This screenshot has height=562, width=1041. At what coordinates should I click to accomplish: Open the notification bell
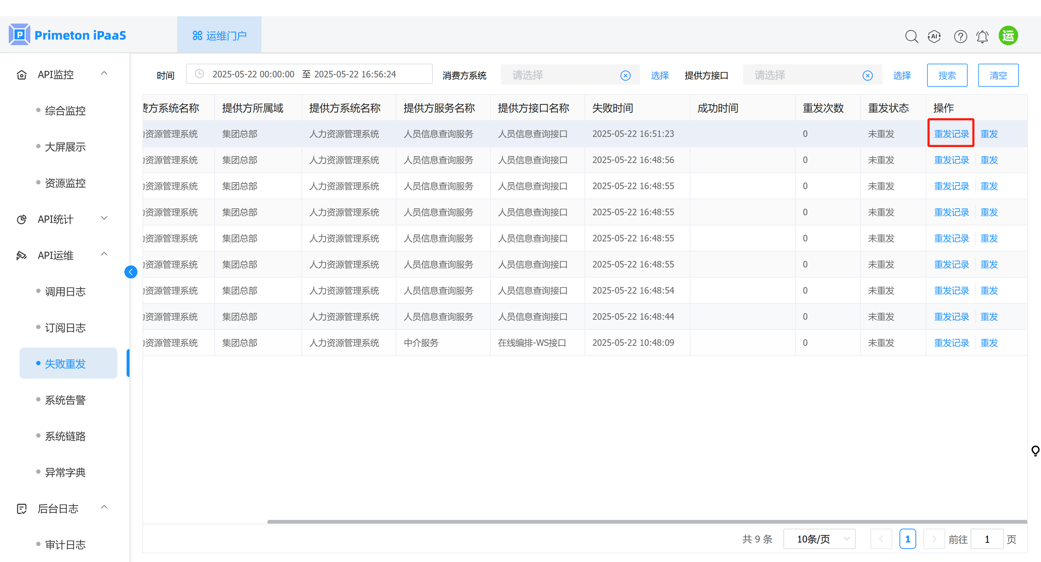[982, 37]
